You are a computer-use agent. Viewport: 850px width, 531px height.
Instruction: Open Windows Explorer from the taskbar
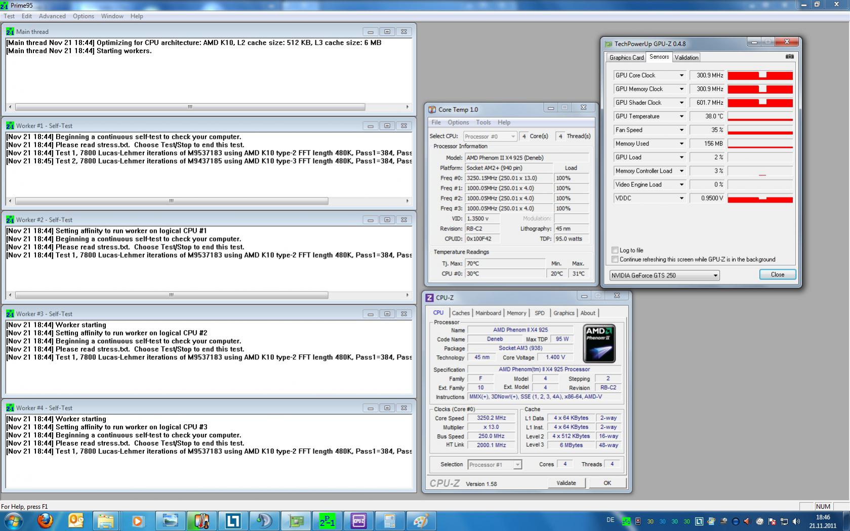(106, 521)
